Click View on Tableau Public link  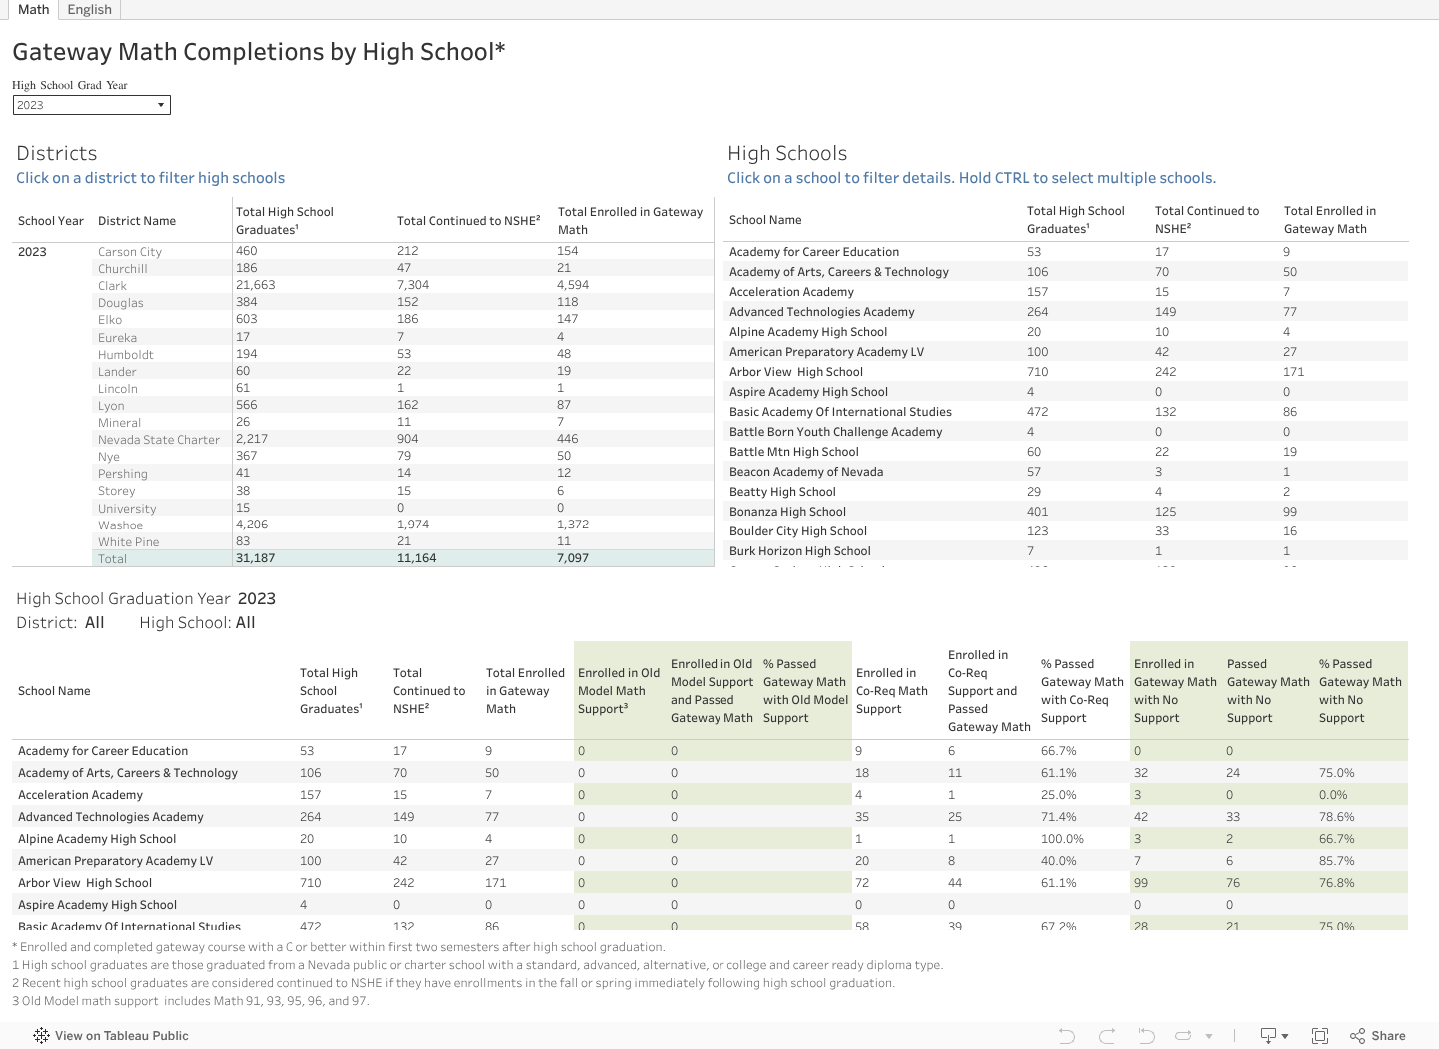[121, 1036]
